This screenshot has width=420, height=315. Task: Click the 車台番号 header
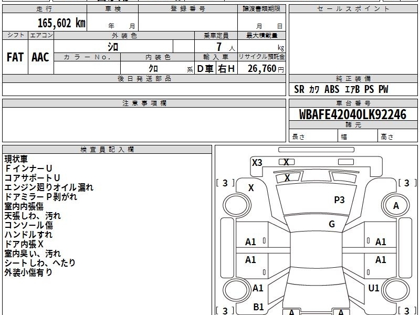click(x=353, y=103)
